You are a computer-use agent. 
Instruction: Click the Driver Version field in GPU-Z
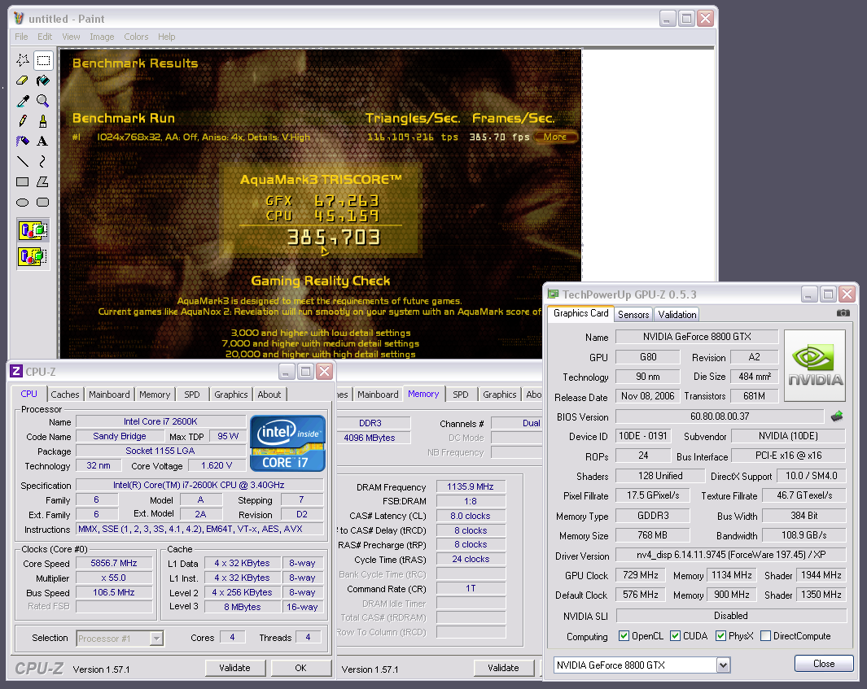tap(731, 555)
